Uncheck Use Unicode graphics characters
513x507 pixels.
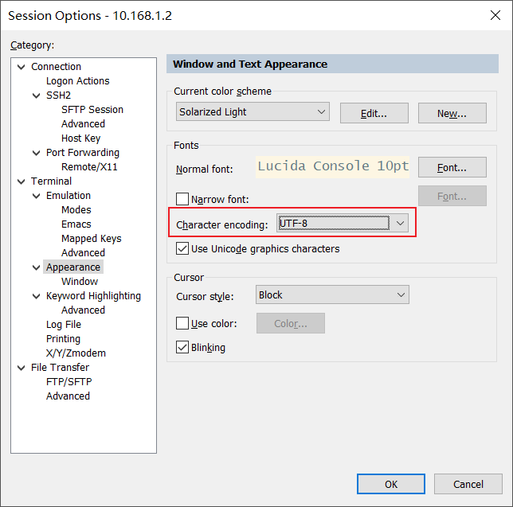[x=182, y=249]
